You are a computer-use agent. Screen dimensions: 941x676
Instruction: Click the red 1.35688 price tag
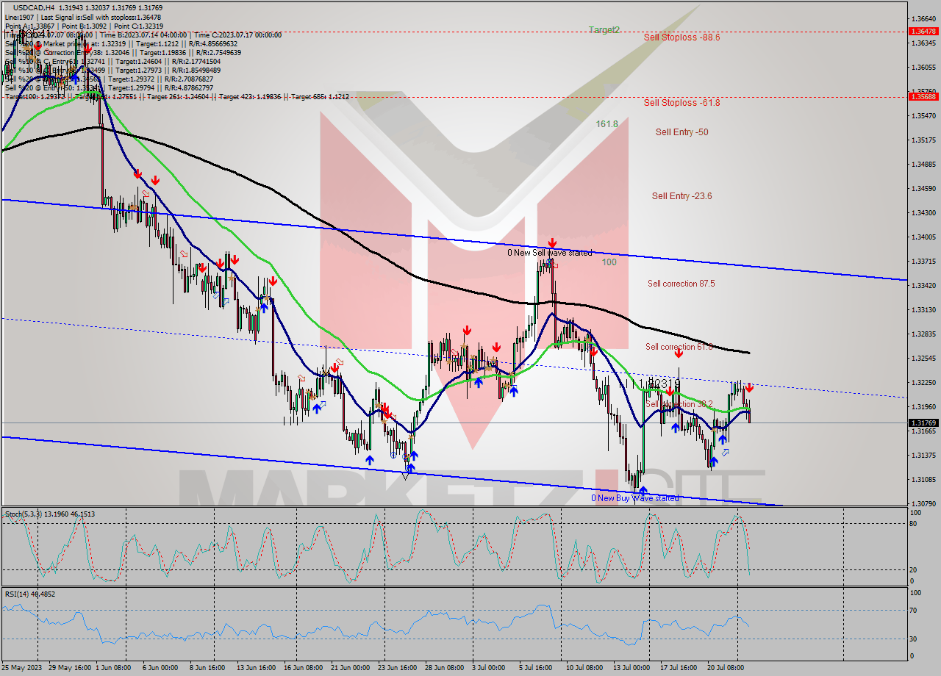pos(923,96)
